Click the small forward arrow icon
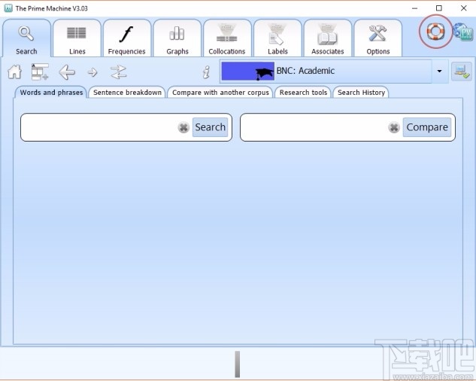 92,72
